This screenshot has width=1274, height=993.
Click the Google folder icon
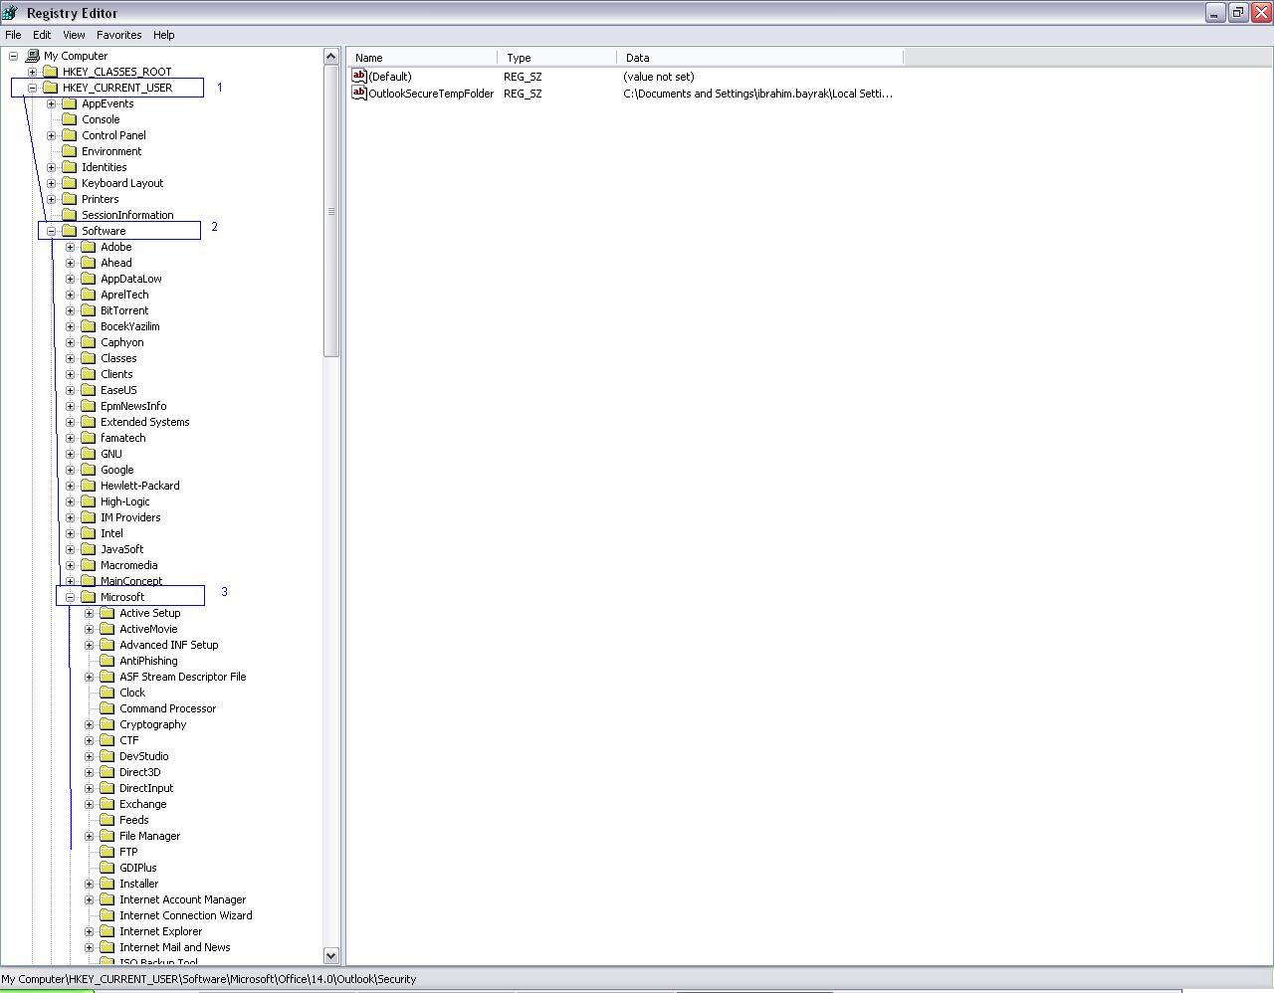point(89,470)
